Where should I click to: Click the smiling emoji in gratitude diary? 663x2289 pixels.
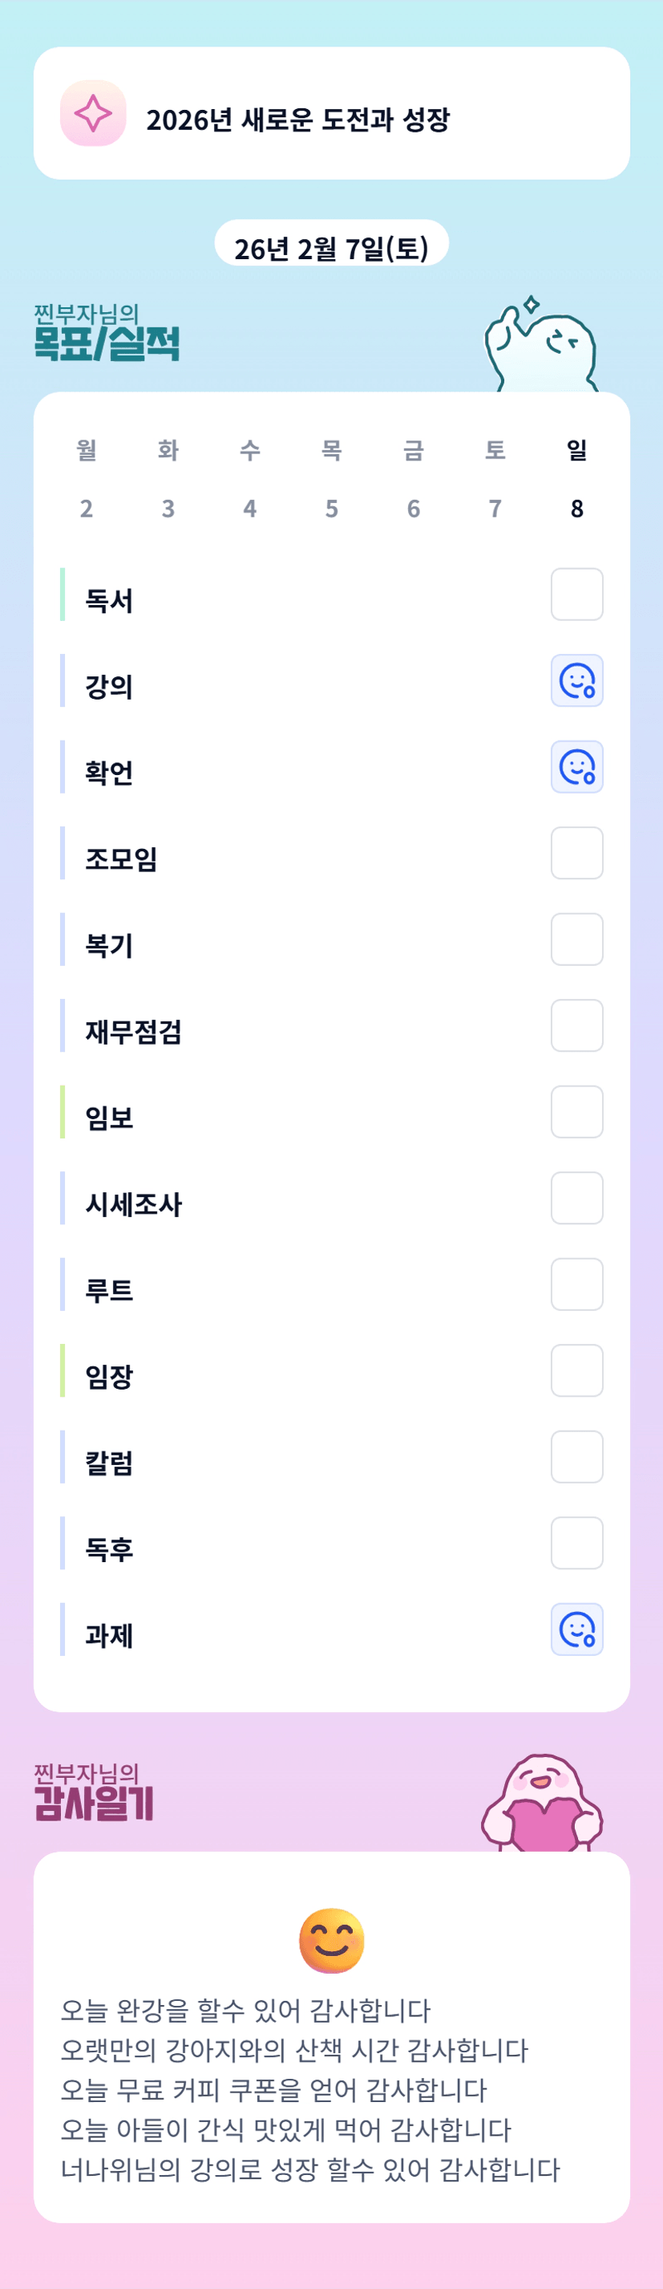click(332, 1940)
